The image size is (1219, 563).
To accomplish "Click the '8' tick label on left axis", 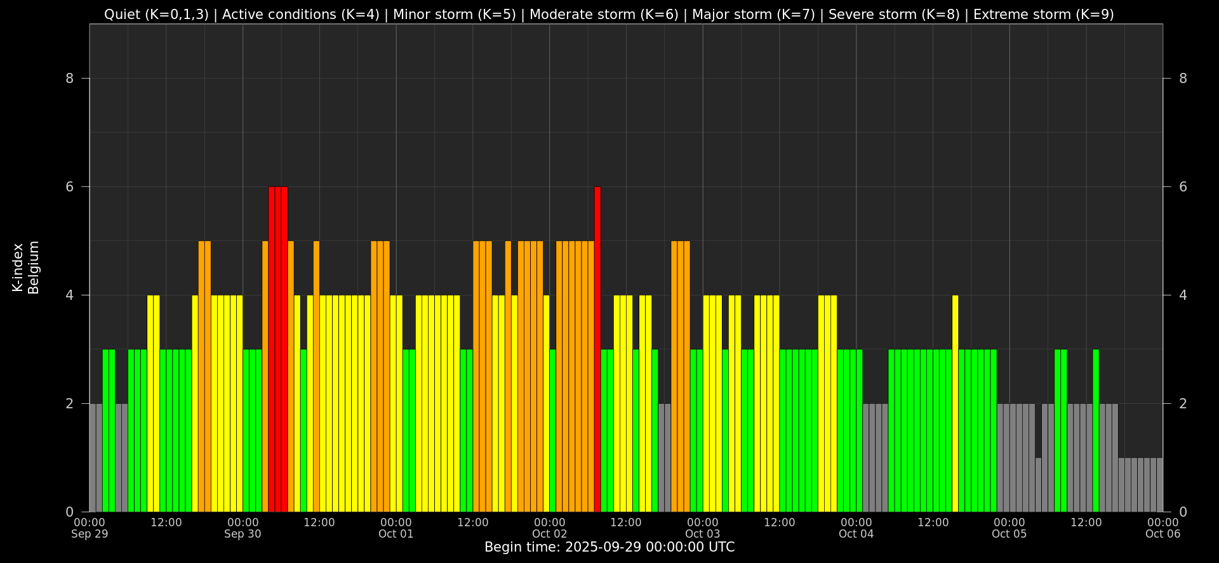I will [69, 79].
